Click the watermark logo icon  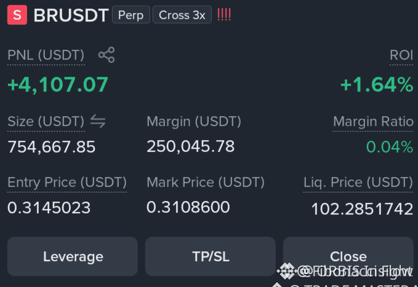click(x=286, y=271)
